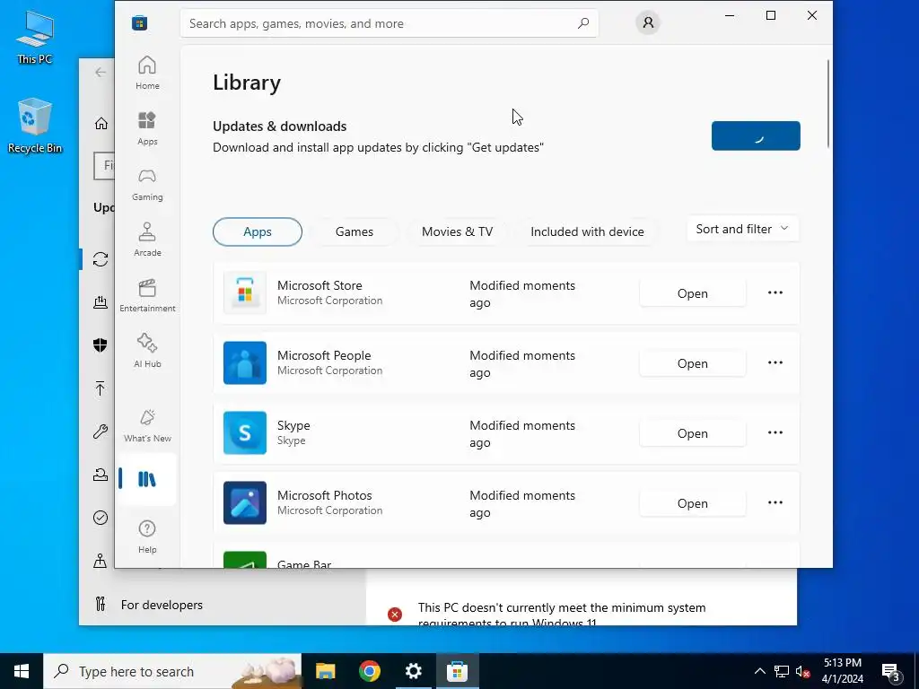Launch Google Chrome from taskbar
This screenshot has height=689, width=919.
[369, 671]
